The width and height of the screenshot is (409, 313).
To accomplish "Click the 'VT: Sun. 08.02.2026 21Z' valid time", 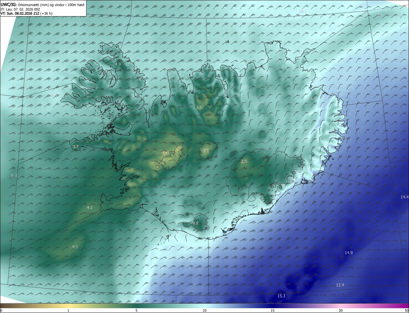I will (20, 14).
